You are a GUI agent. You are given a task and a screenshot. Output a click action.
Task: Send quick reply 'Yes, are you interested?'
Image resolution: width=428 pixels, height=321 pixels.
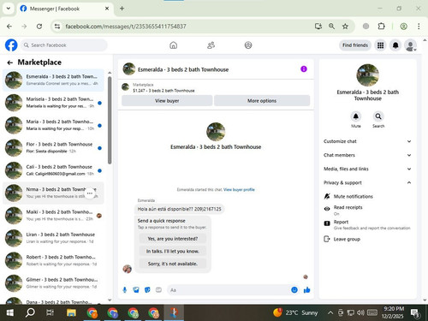tap(173, 239)
